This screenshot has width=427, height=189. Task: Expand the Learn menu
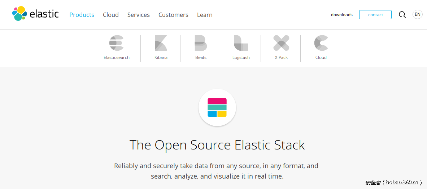pyautogui.click(x=205, y=15)
